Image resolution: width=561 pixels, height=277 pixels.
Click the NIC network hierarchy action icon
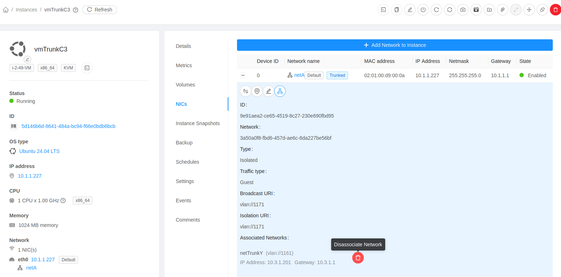tap(280, 91)
